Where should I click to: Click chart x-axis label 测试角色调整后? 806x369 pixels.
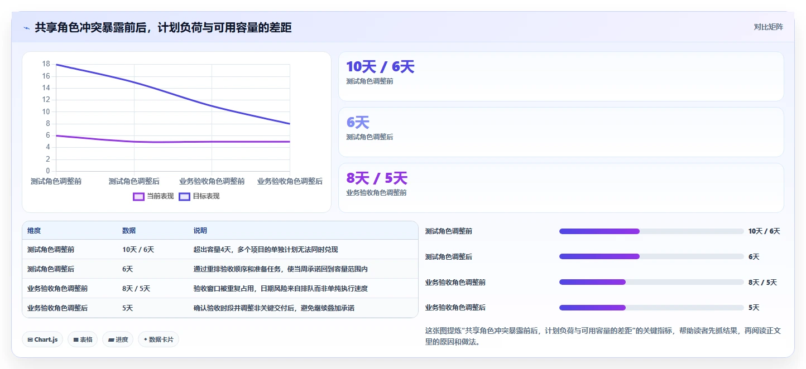[x=134, y=182]
